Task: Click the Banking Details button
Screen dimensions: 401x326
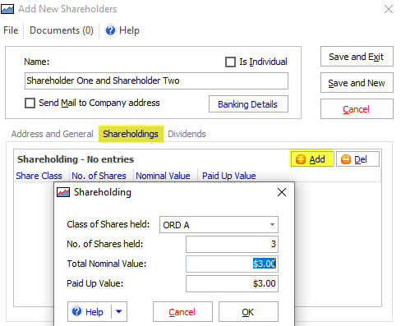Action: pyautogui.click(x=248, y=104)
